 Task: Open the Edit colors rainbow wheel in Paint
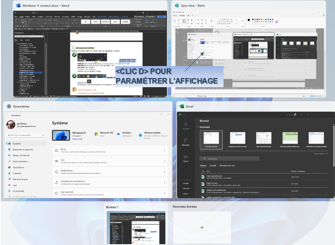(277, 22)
